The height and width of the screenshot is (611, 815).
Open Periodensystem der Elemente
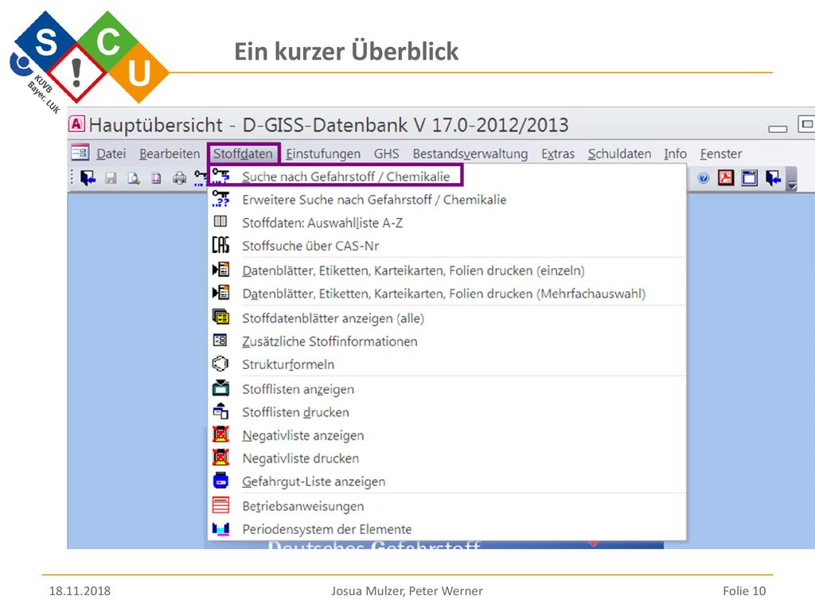tap(447, 529)
